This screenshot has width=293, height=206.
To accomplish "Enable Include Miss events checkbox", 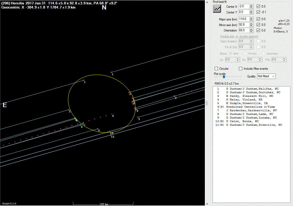I will [x=240, y=69].
